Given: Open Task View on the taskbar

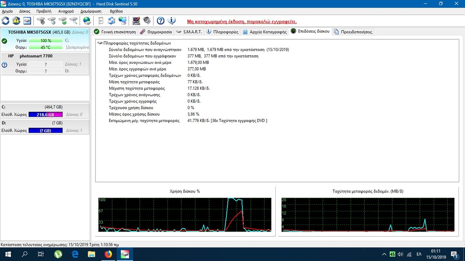Looking at the screenshot, I should [x=41, y=254].
